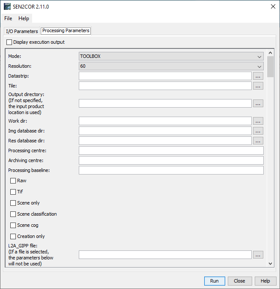
Task: Enable Display execution output checkbox
Action: [x=9, y=42]
